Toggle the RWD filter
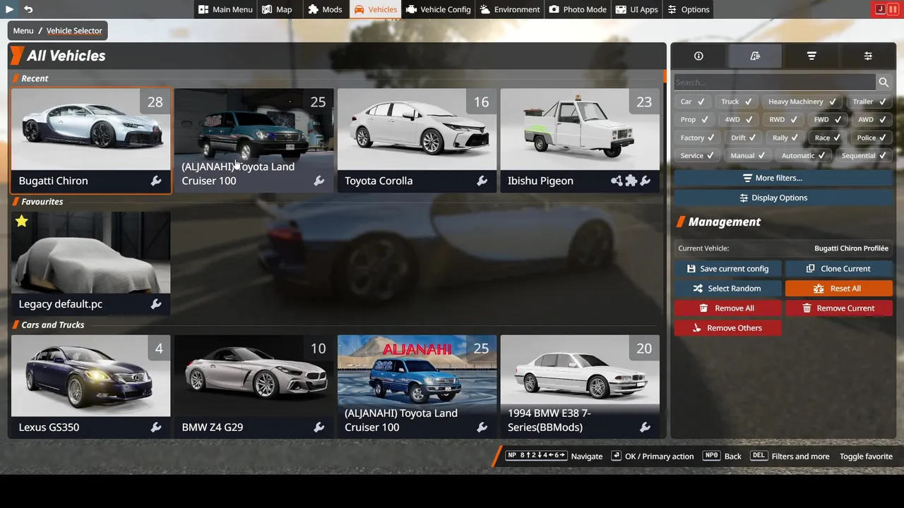Screen dimensions: 904x508 (783, 120)
